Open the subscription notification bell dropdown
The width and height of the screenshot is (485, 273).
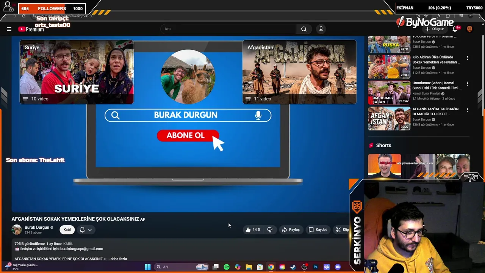[x=86, y=230]
